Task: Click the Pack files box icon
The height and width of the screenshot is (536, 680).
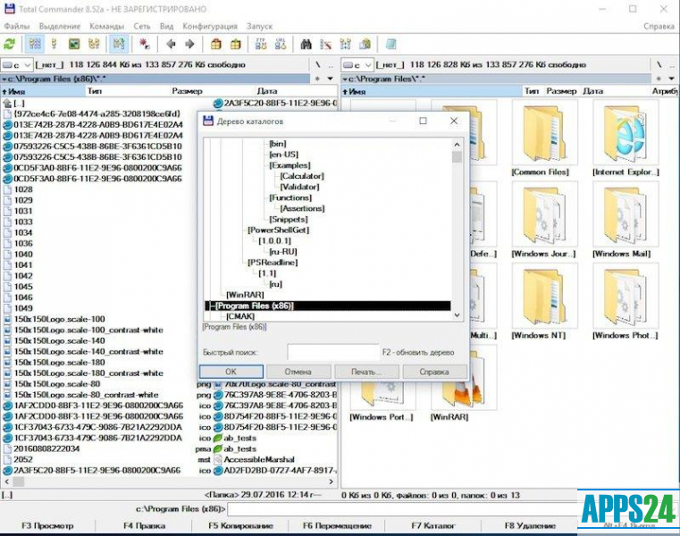Action: pyautogui.click(x=216, y=44)
